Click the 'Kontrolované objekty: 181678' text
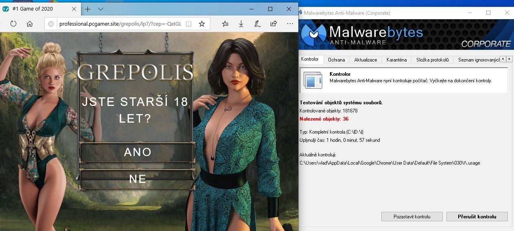514x231 pixels. click(328, 110)
